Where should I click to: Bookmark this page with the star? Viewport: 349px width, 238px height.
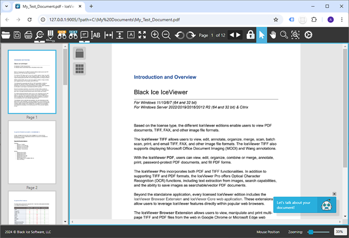pos(276,20)
